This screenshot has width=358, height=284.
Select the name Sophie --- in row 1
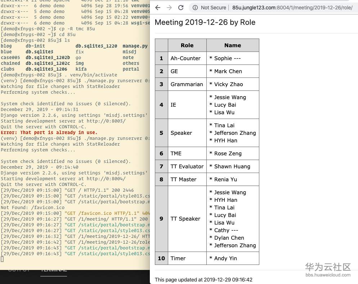point(227,58)
